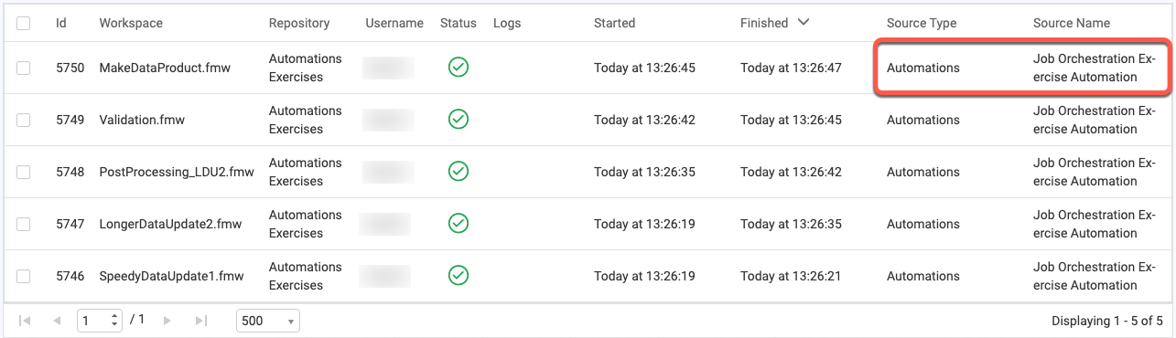Open the 500 rows-per-page dropdown
1176x338 pixels.
[268, 321]
